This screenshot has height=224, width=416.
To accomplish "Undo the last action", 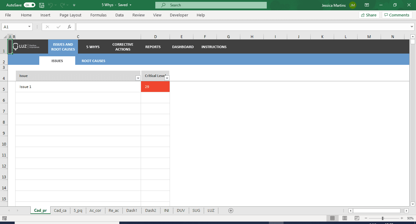I will [51, 5].
